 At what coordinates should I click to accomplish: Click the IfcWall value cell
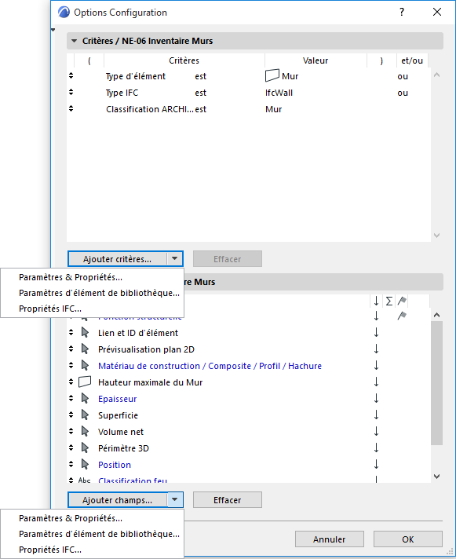pyautogui.click(x=279, y=93)
